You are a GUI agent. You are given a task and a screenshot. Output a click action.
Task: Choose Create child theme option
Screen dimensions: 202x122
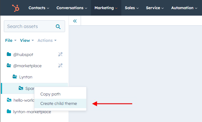(x=60, y=103)
